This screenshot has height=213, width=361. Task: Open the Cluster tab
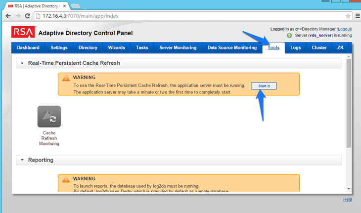pos(319,47)
